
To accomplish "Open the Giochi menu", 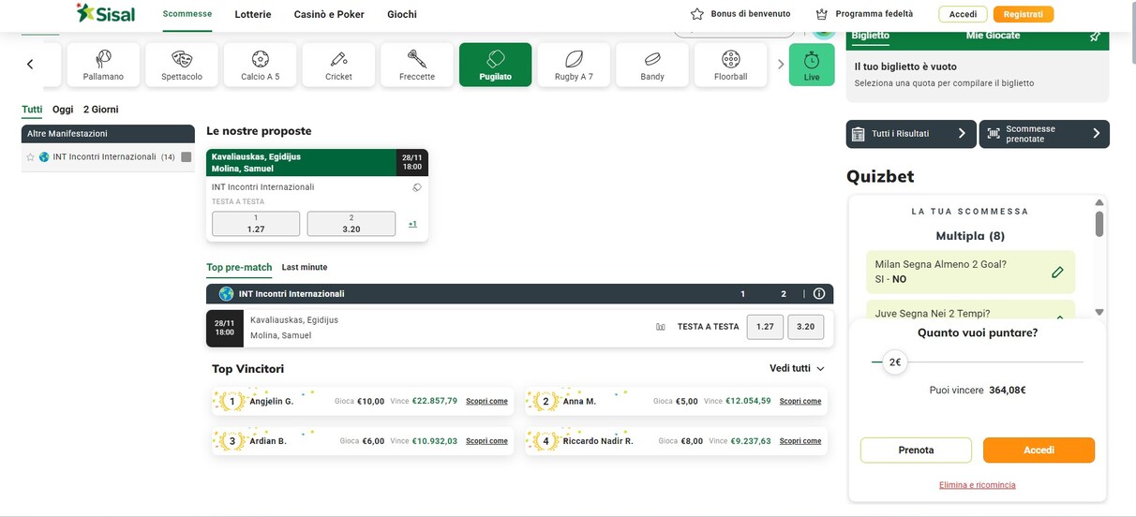I will point(402,14).
